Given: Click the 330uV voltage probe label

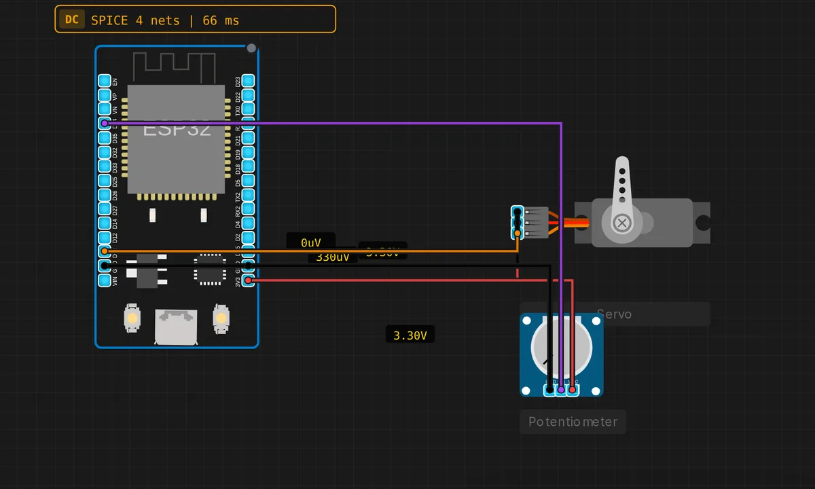Looking at the screenshot, I should pos(333,257).
